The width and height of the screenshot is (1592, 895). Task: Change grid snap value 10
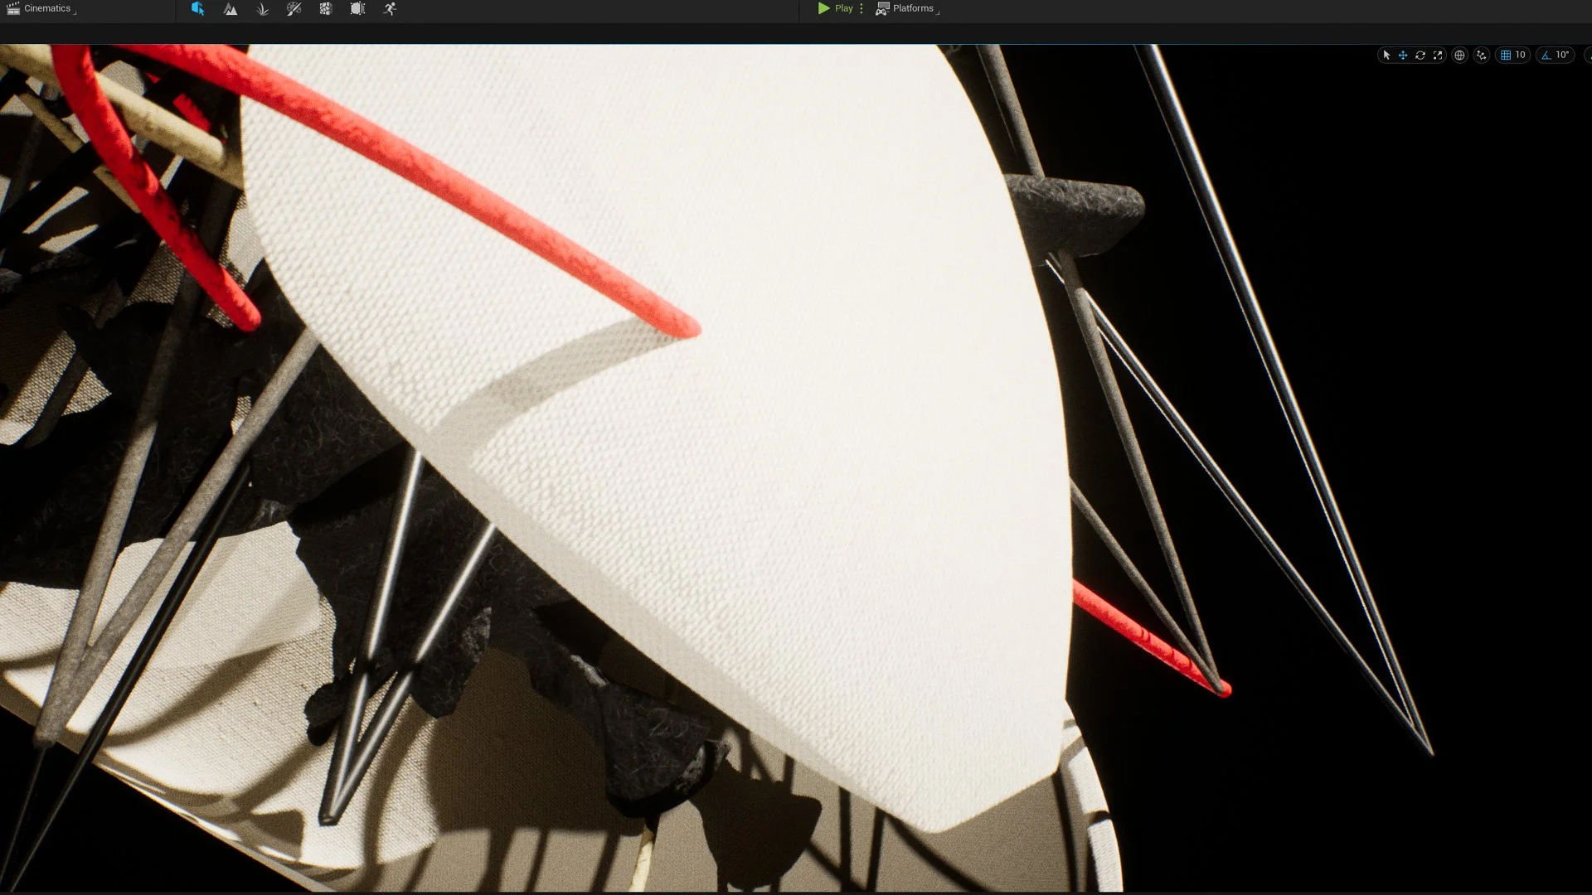pyautogui.click(x=1521, y=55)
